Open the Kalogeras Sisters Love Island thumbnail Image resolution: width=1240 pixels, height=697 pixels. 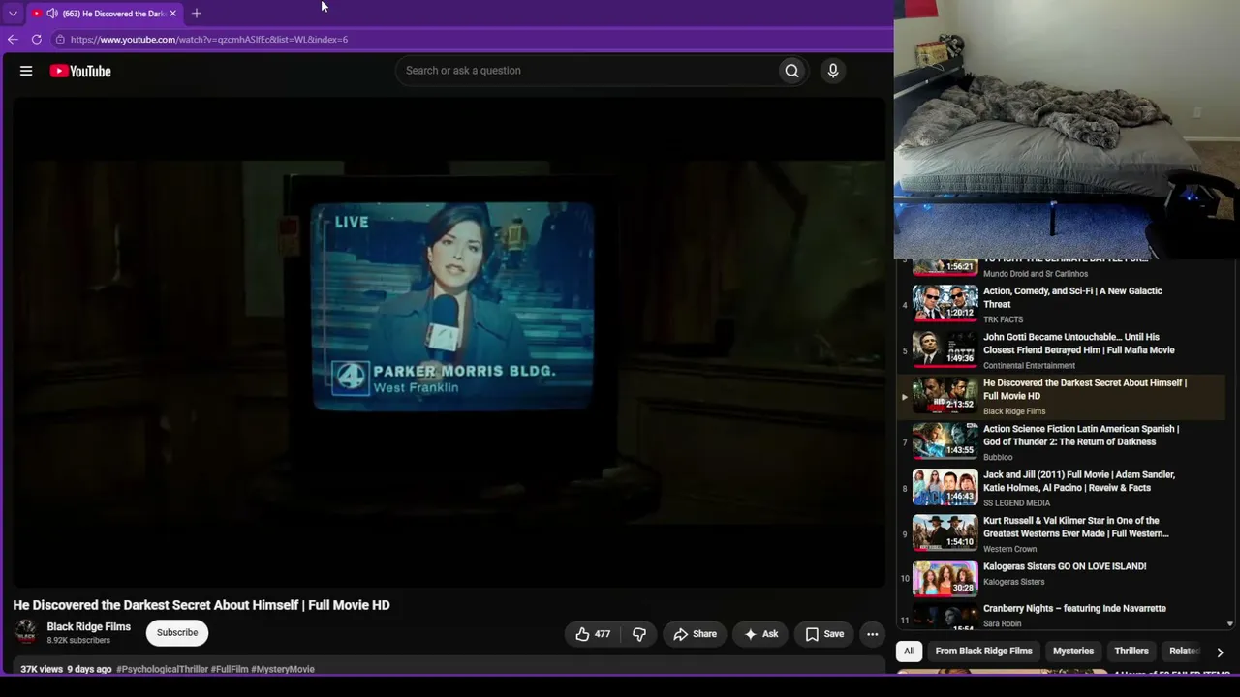[x=945, y=579]
